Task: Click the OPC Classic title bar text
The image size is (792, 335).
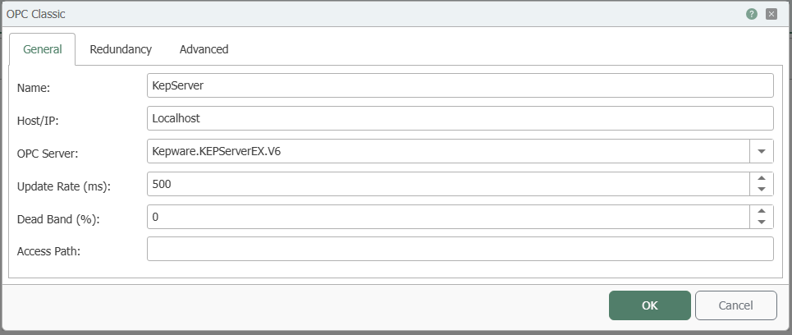Action: coord(35,14)
